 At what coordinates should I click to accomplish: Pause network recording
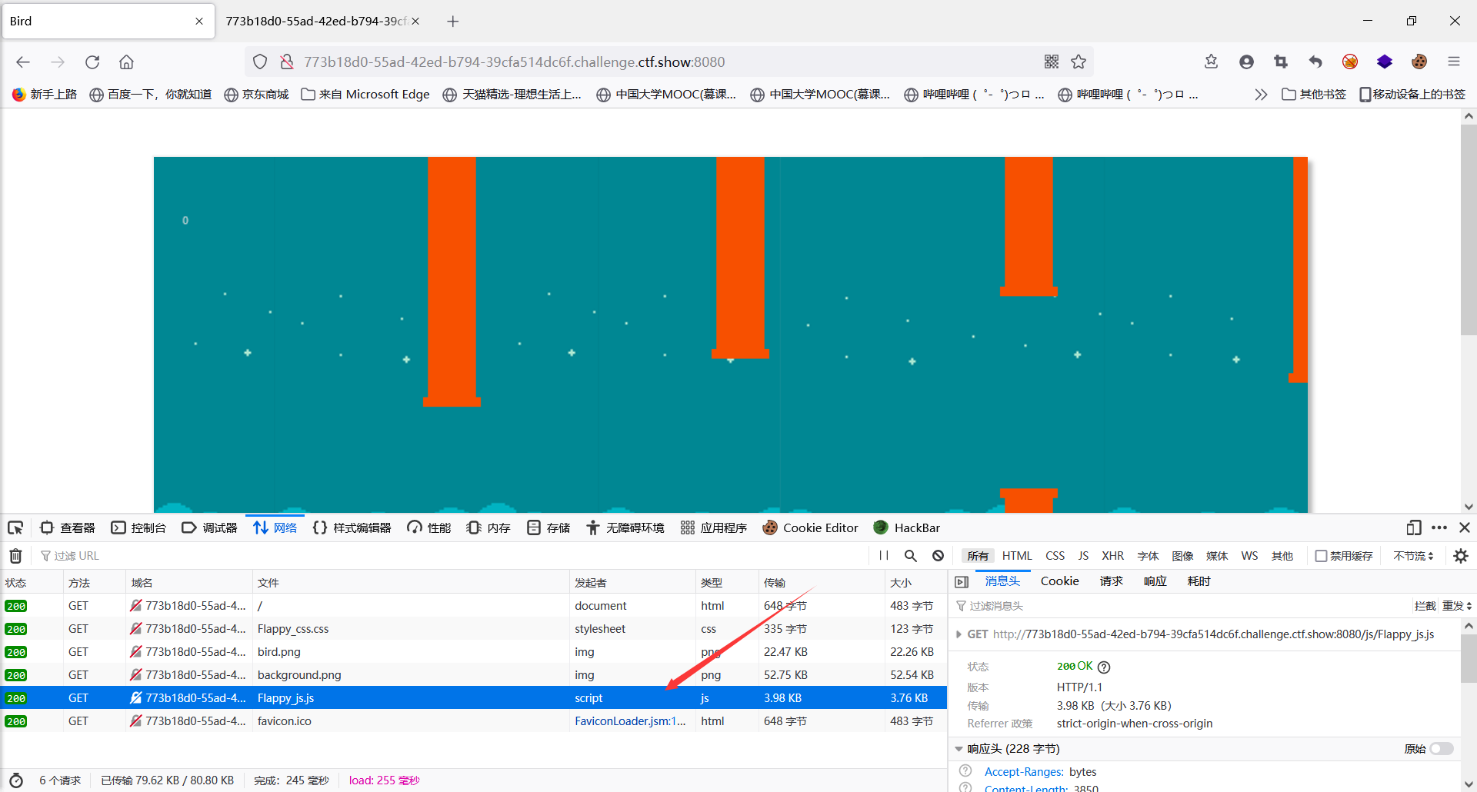coord(884,556)
